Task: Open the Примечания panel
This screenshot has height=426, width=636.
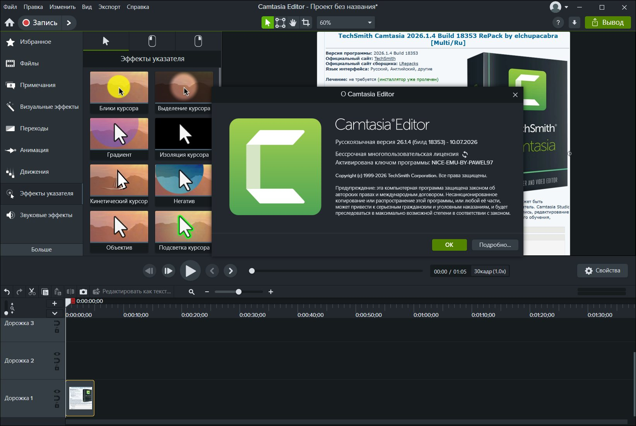Action: coord(41,85)
